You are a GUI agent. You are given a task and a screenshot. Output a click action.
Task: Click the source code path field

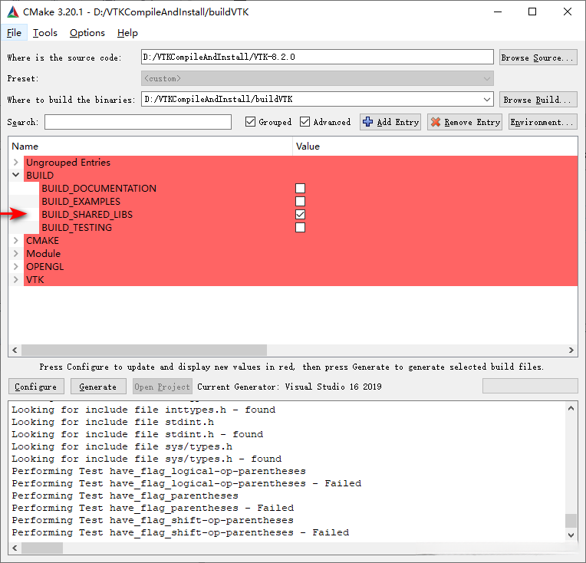click(x=318, y=57)
